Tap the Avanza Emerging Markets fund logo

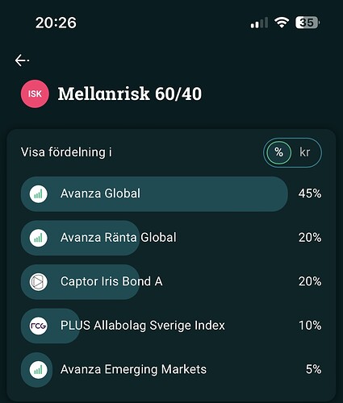pos(39,370)
